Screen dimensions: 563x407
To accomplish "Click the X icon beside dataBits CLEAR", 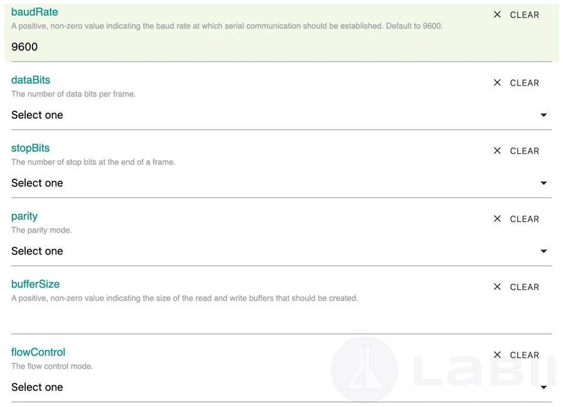I will [497, 83].
